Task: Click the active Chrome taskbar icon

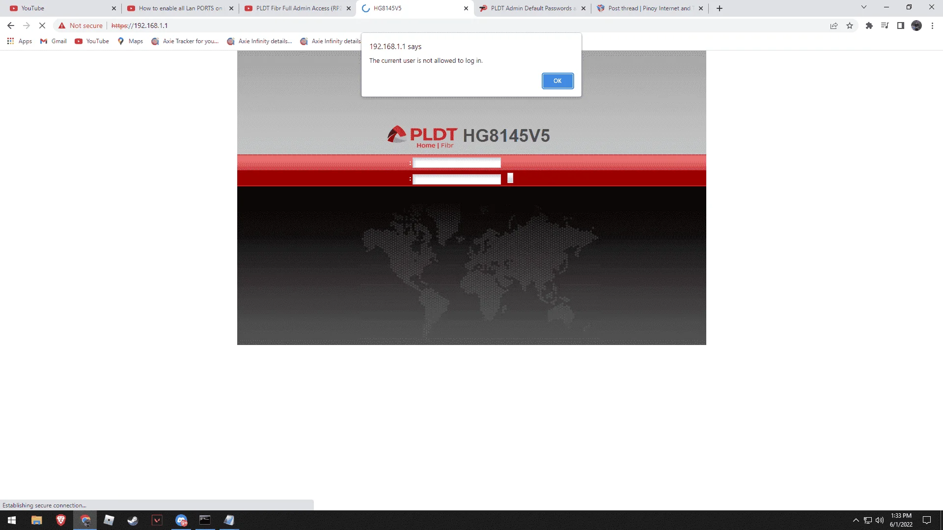Action: [x=85, y=520]
